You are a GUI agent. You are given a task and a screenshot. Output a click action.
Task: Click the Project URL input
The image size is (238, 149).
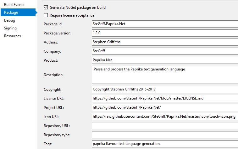pyautogui.click(x=165, y=107)
